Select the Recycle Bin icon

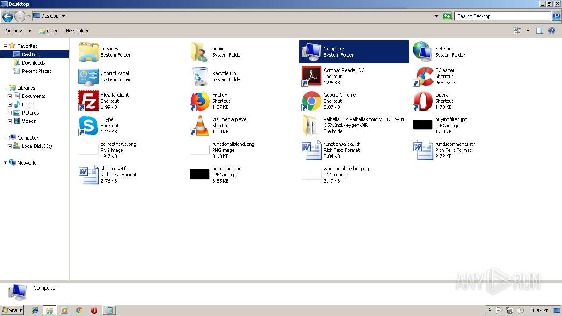point(200,76)
